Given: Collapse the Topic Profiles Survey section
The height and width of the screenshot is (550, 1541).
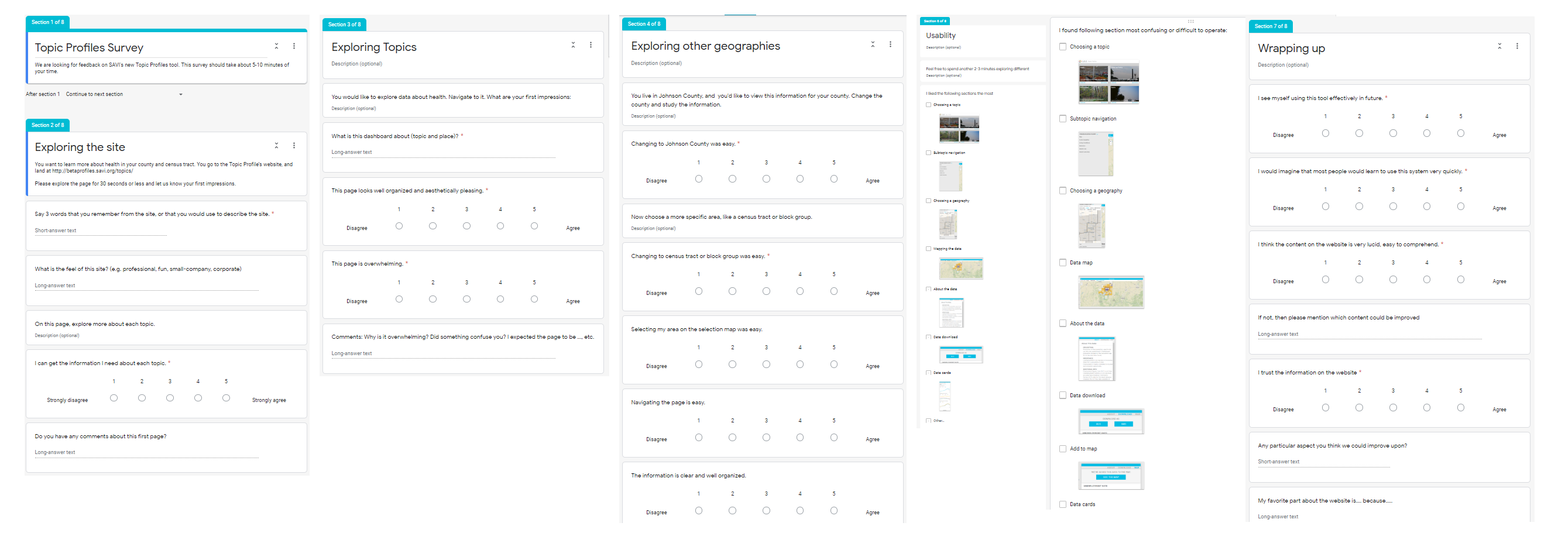Looking at the screenshot, I should click(276, 46).
